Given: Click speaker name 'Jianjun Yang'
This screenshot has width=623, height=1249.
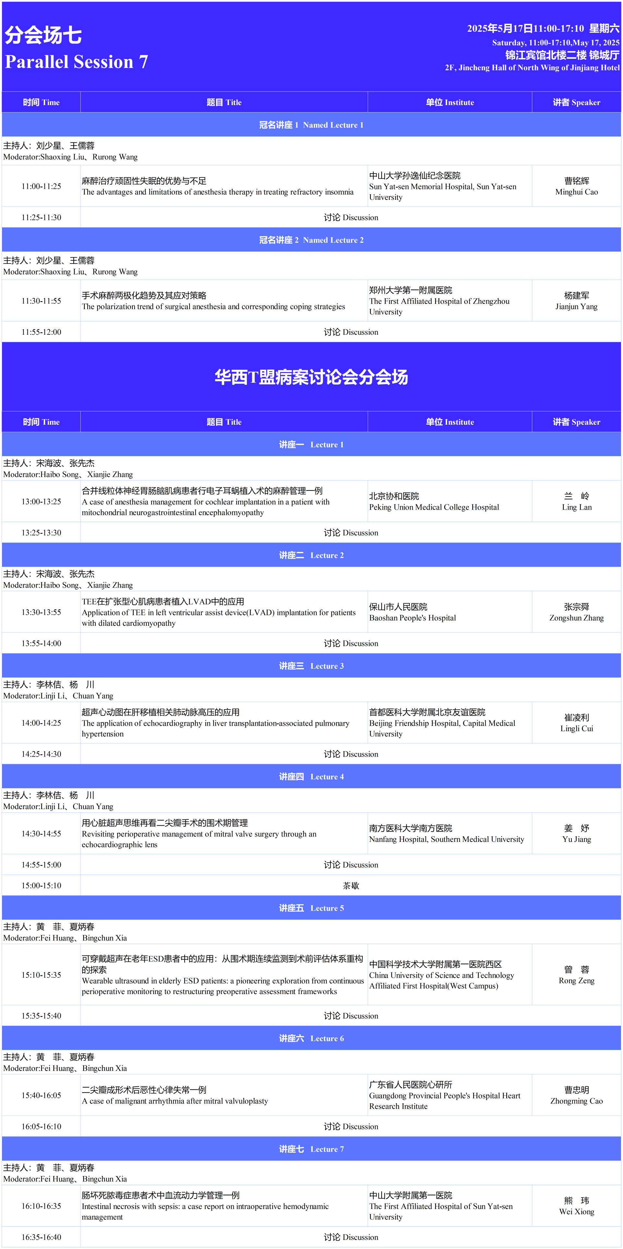Looking at the screenshot, I should tap(577, 307).
